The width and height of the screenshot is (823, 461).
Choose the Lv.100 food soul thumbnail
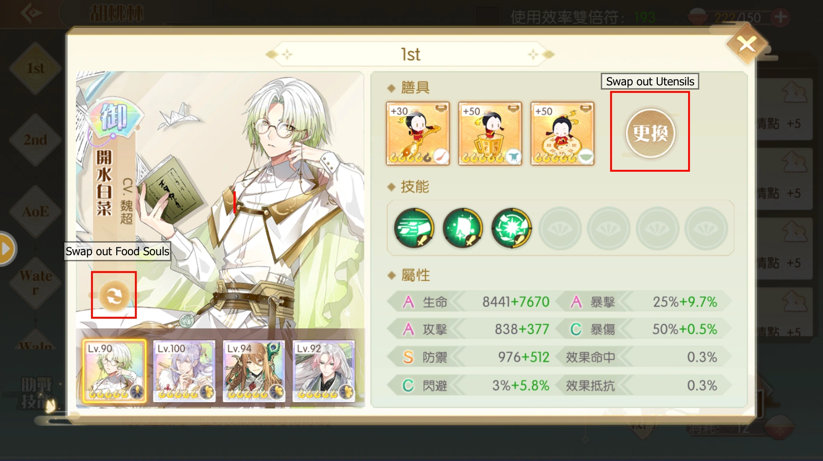(x=184, y=371)
